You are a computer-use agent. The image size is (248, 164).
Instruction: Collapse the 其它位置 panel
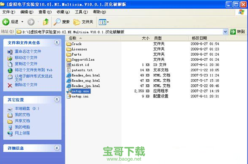(x=57, y=99)
